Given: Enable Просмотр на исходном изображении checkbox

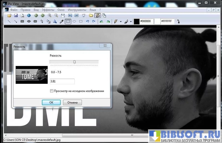Looking at the screenshot, I should click(52, 91).
